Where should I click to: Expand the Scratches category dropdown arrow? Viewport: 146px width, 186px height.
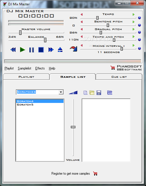click(61, 92)
